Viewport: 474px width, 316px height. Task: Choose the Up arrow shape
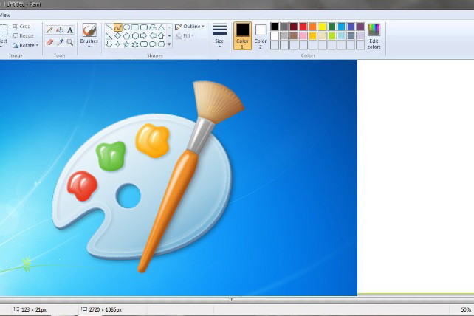coord(162,36)
